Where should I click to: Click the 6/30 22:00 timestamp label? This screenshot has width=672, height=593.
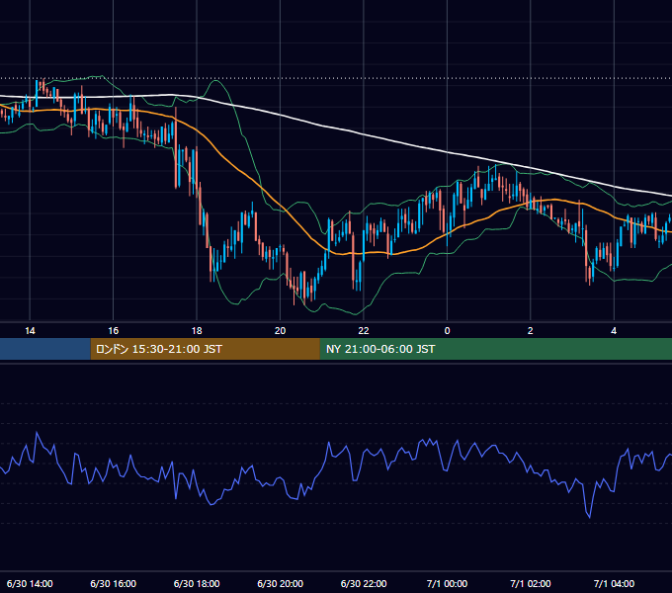pos(364,583)
